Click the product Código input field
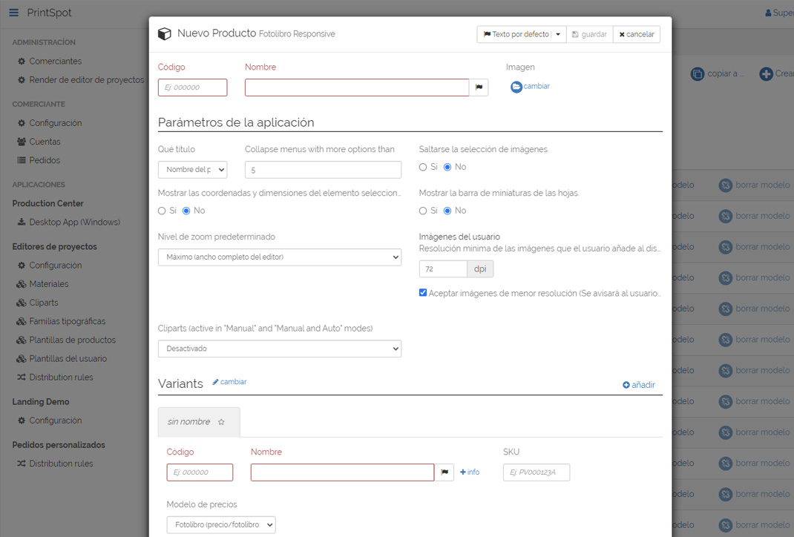This screenshot has width=794, height=537. click(192, 88)
